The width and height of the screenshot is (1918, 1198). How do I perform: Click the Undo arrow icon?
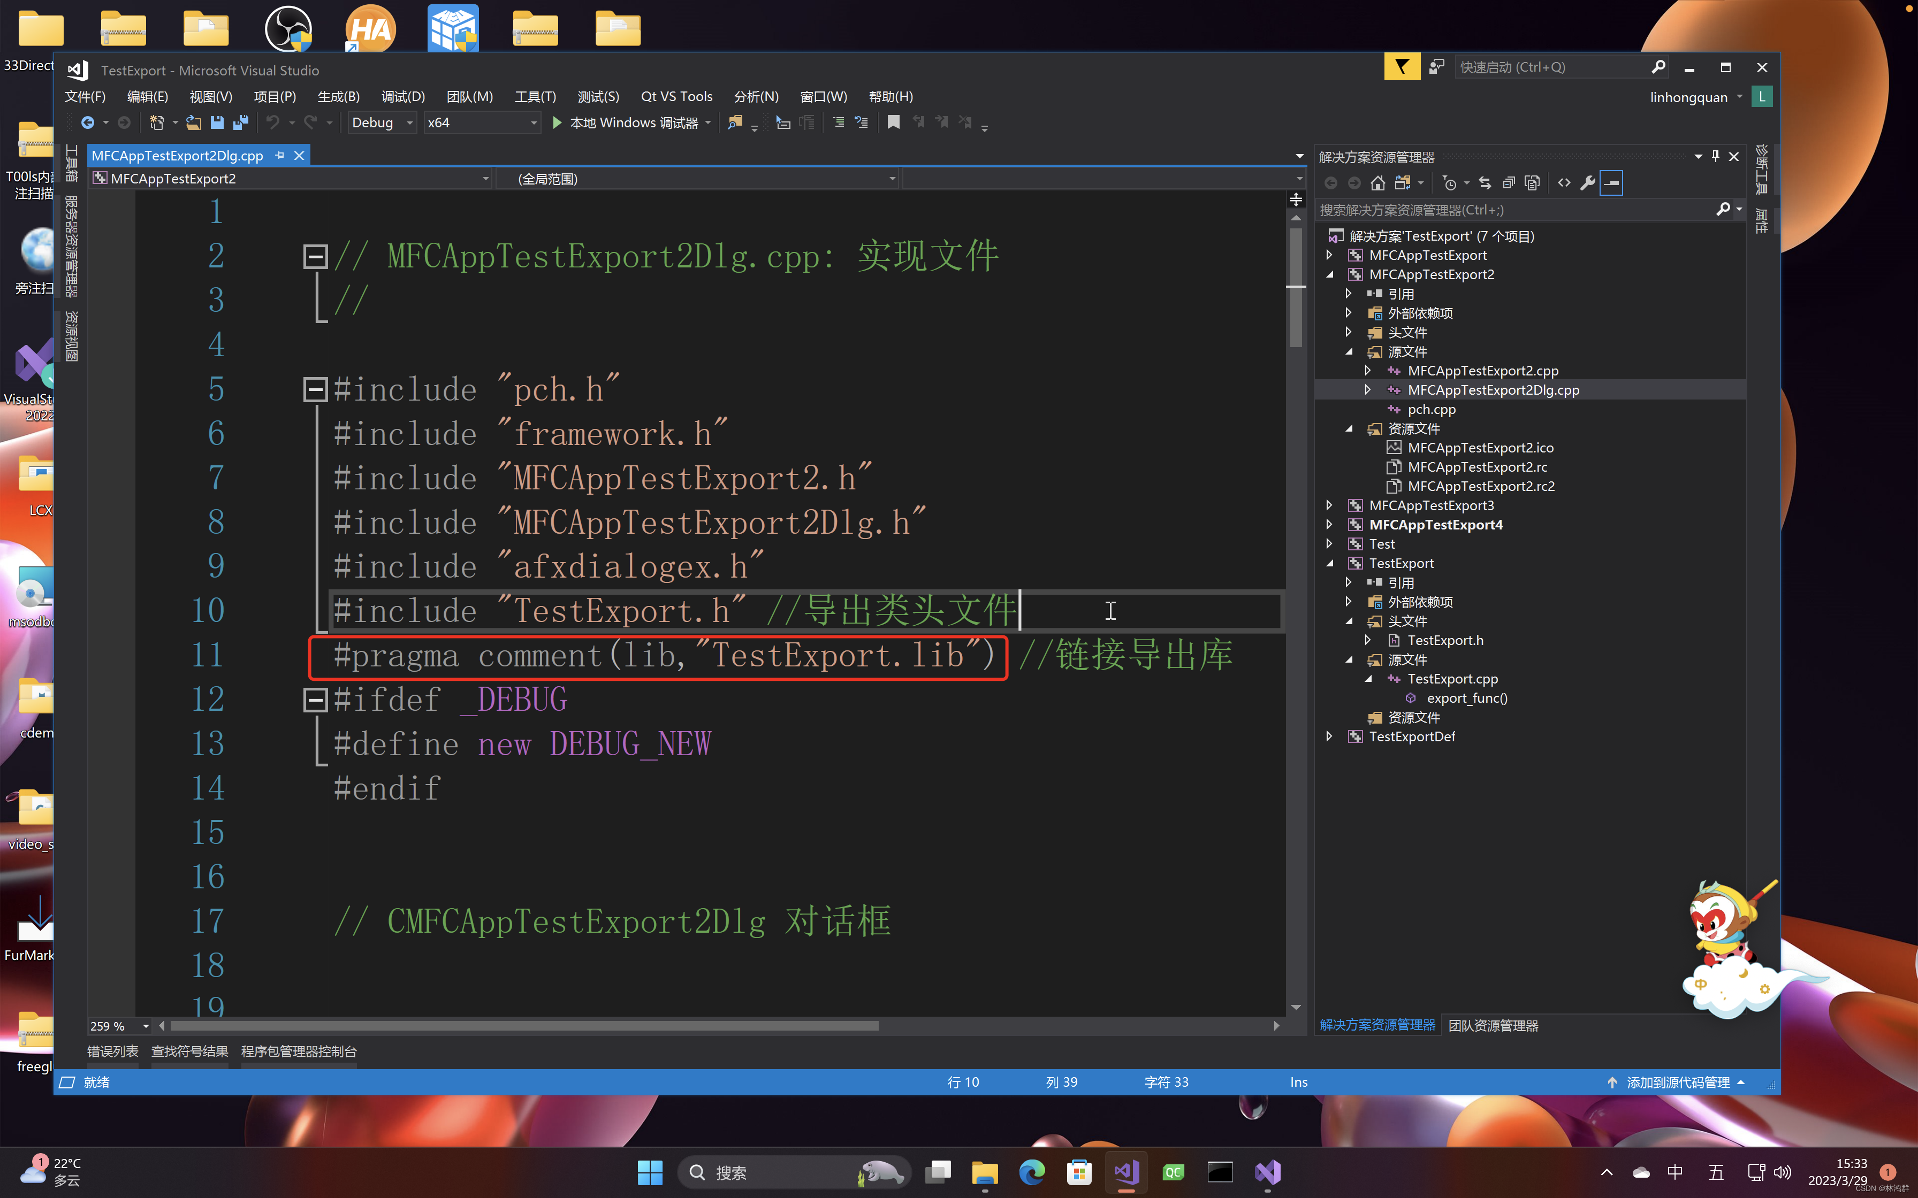[x=272, y=122]
